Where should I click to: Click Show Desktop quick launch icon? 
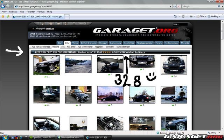point(13,138)
